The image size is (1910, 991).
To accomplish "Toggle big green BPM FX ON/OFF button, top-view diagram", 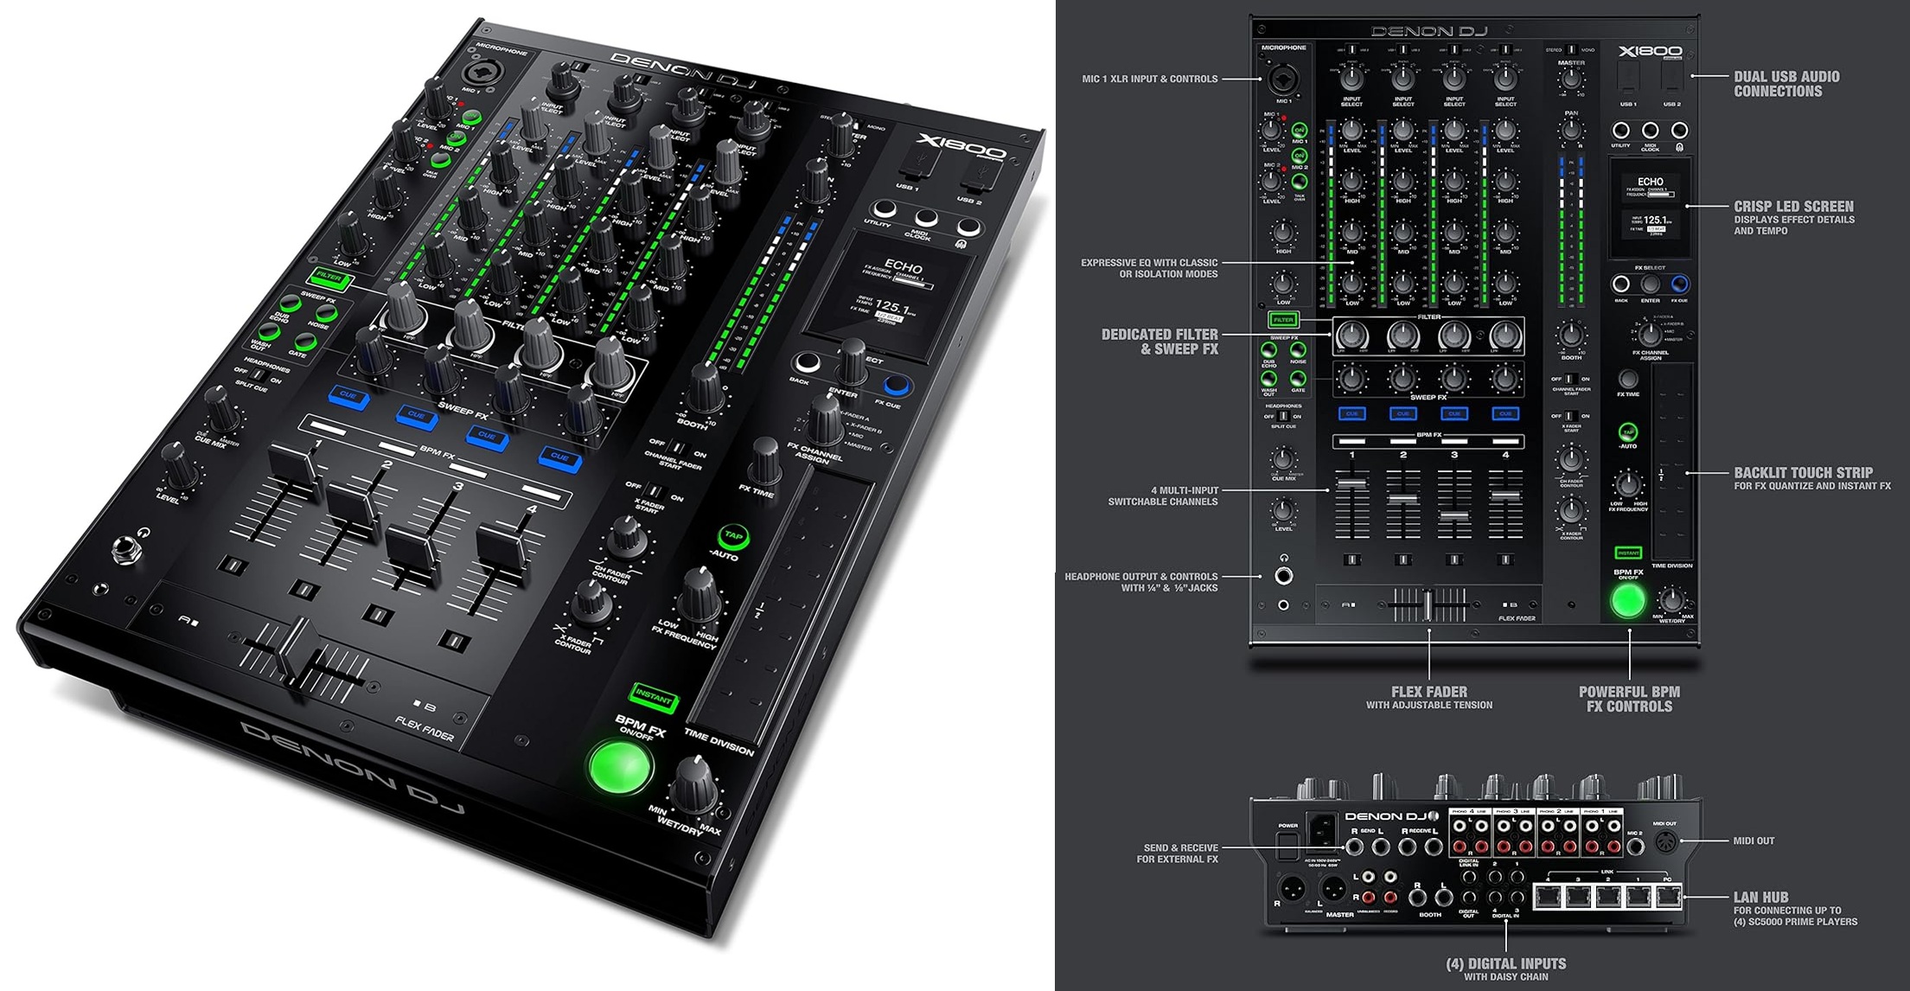I will [1628, 601].
